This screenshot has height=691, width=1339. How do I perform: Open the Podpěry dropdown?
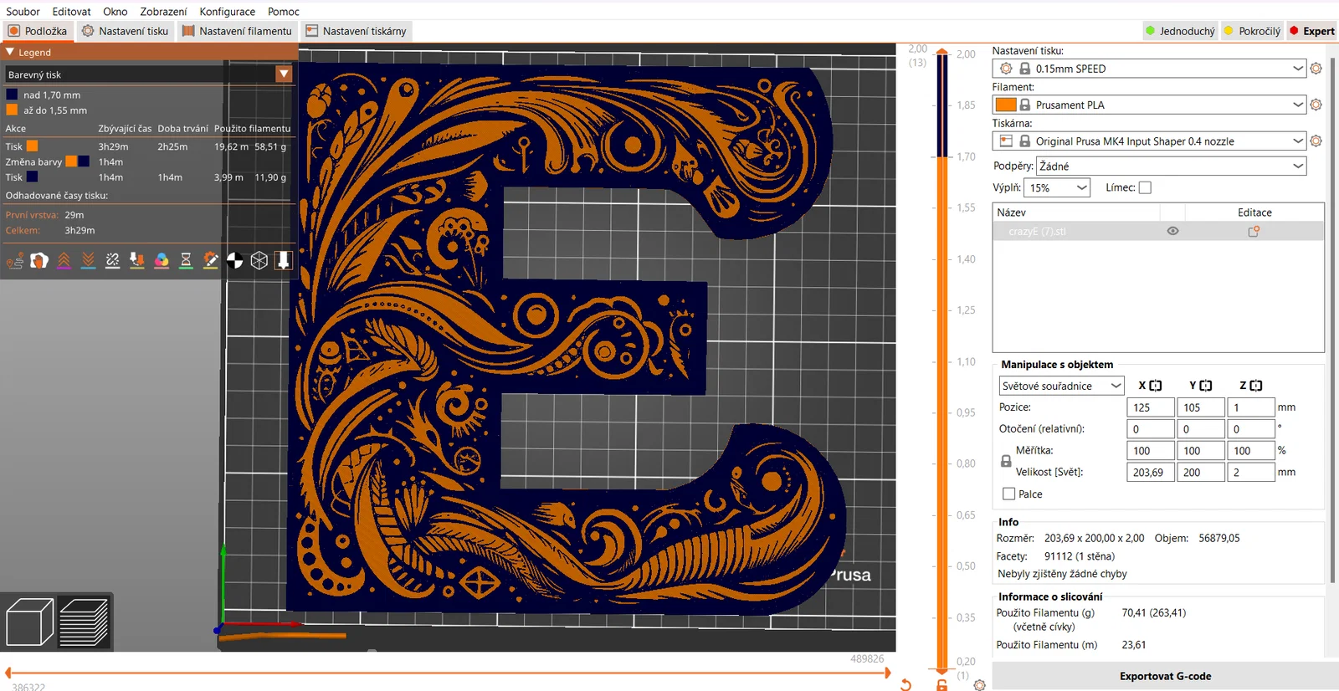[1170, 166]
